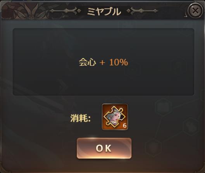Close the ミヤブル dialog with X icon

[195, 11]
